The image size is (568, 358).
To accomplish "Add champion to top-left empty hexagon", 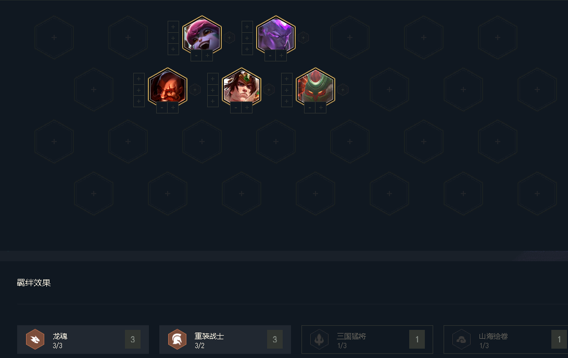I will coord(54,37).
